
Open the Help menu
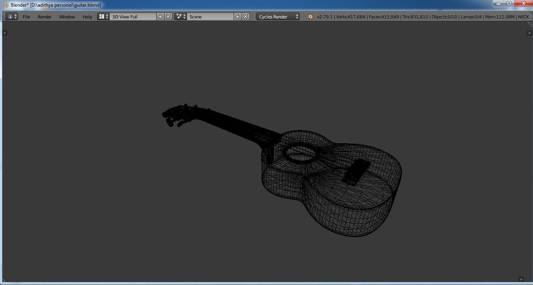(88, 17)
